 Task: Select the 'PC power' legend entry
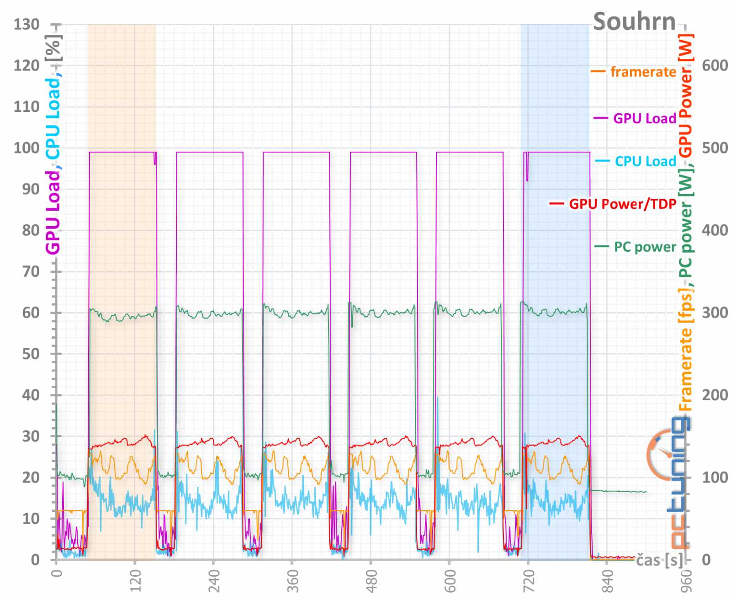(x=635, y=247)
